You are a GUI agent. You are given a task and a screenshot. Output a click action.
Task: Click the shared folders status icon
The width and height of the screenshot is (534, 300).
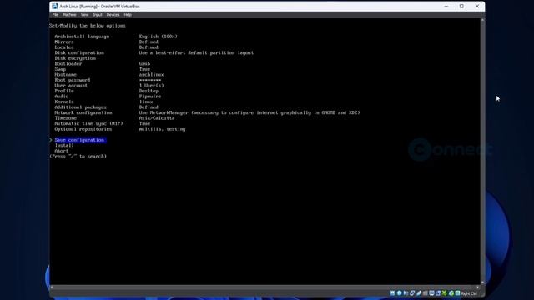coord(425,292)
